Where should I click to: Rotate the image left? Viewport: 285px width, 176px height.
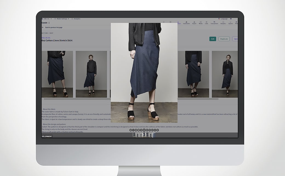pos(150,130)
